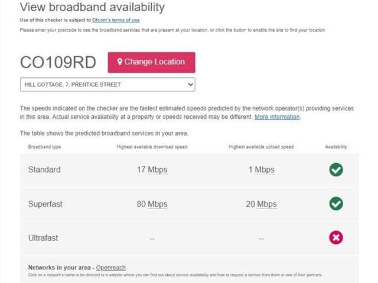Image resolution: width=378 pixels, height=283 pixels.
Task: Click the green tick for Superfast broadband
Action: 336,204
